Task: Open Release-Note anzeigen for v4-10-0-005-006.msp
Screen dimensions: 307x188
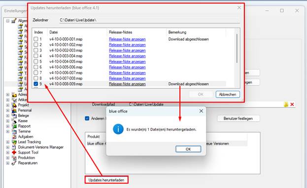Action: pos(127,67)
